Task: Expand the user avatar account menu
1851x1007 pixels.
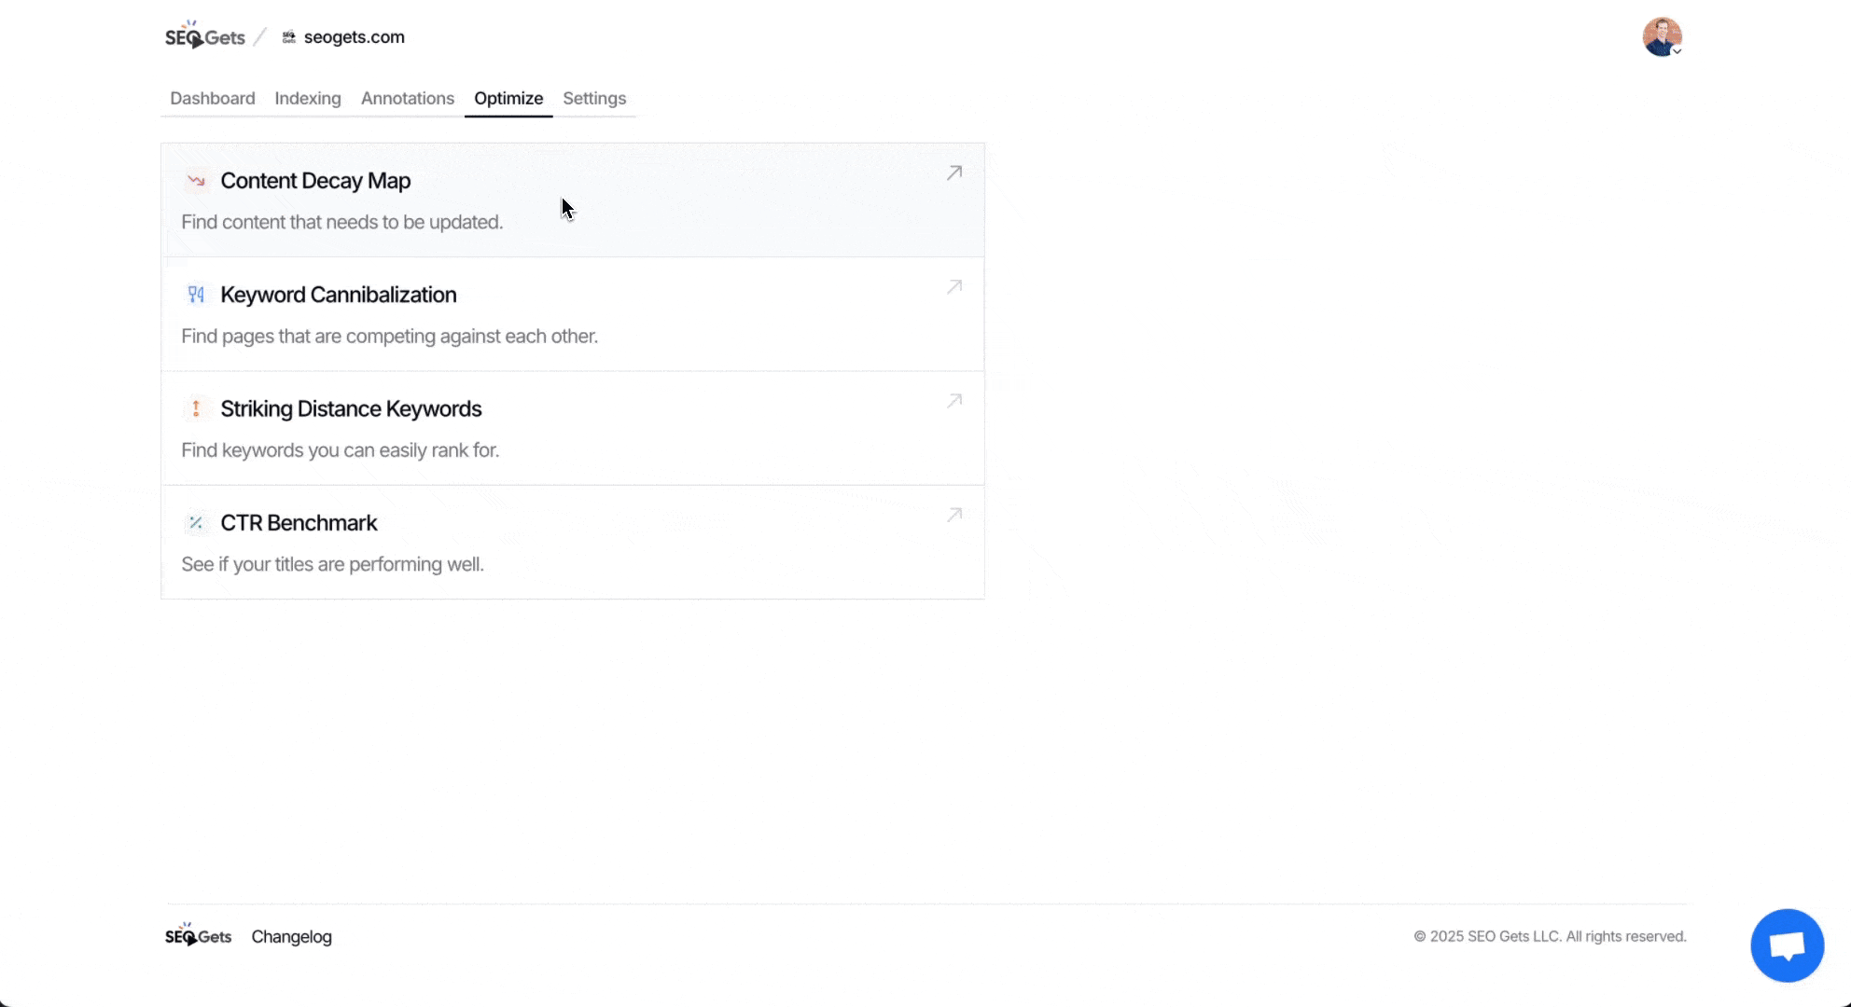Action: pos(1663,37)
